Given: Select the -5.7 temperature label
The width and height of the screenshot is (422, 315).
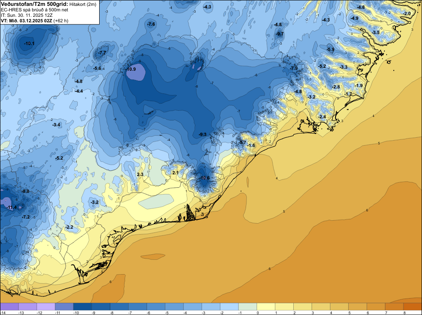Looking at the screenshot, I should [242, 142].
